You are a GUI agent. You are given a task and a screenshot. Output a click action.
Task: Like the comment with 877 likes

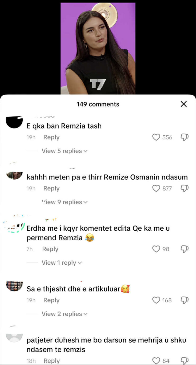click(156, 189)
